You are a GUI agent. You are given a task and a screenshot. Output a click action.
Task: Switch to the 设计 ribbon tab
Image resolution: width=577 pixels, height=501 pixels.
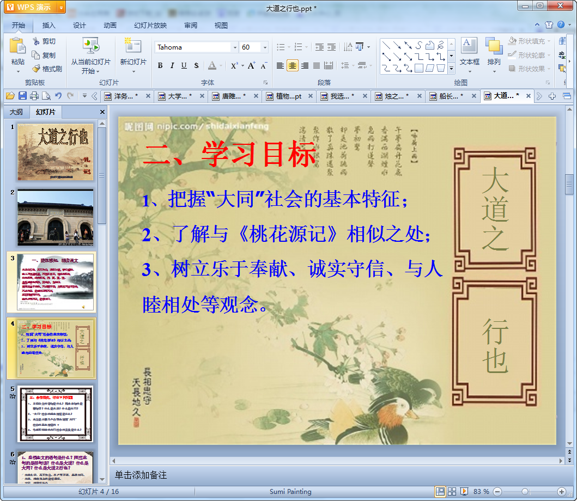click(x=79, y=26)
